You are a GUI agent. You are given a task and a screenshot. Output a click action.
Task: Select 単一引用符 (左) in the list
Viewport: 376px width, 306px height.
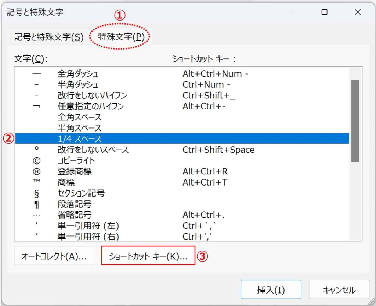pyautogui.click(x=182, y=226)
